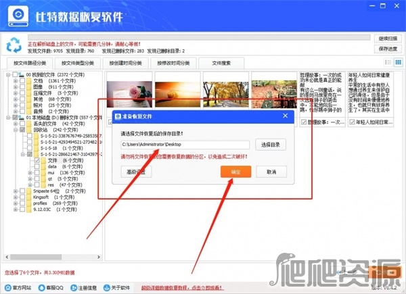Select the 文档 folder icon in tree

(28, 81)
